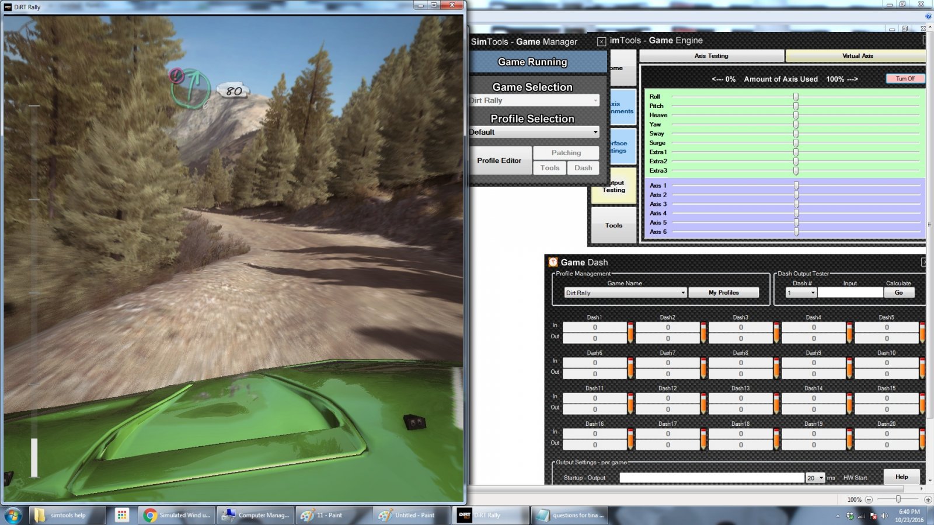Click the pencil edit icon for Dash9
Screen dimensions: 934x525
coord(849,368)
